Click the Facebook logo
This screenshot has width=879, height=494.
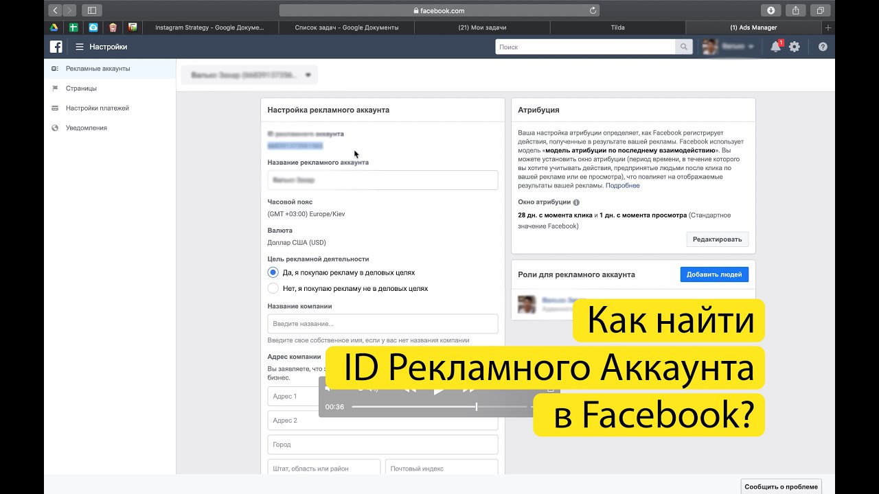[x=56, y=47]
